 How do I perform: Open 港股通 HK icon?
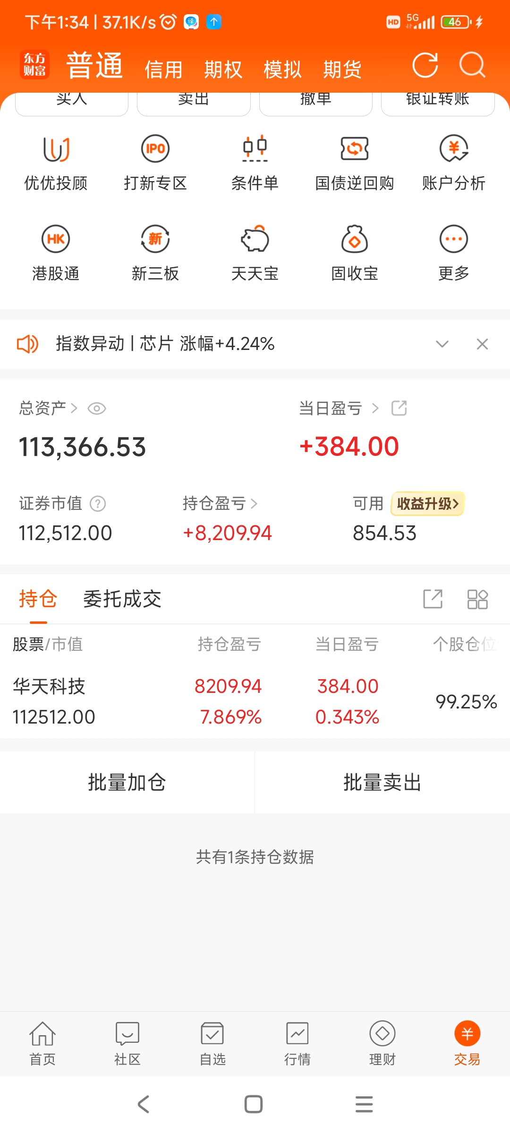tap(56, 239)
